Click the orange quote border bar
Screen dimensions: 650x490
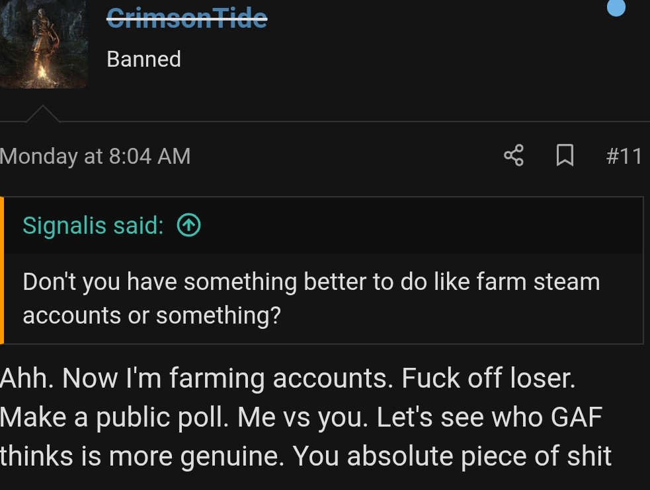click(2, 270)
